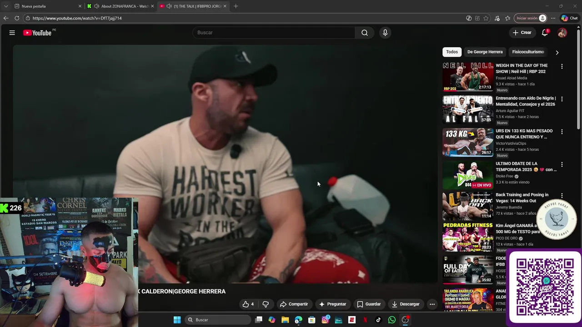Screen dimensions: 582x327
Task: Launch TikTok from the taskbar
Action: point(378,320)
